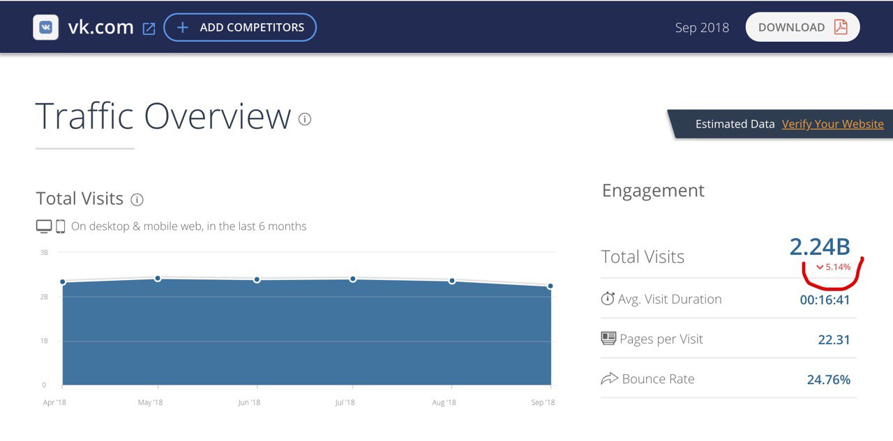Click the Avg. Visit Duration stopwatch icon

608,299
